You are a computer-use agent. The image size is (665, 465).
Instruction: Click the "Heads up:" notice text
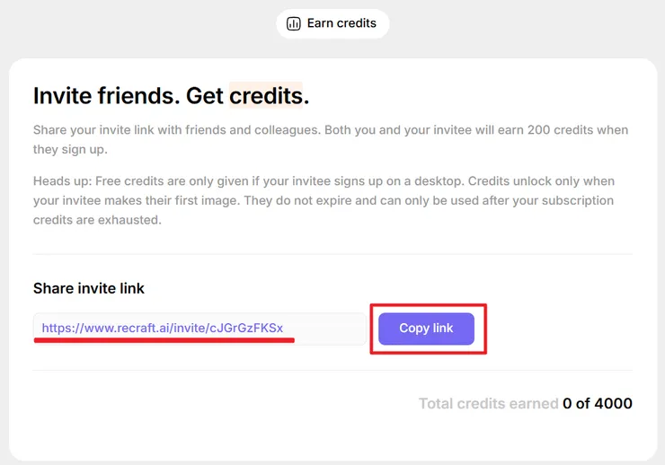pyautogui.click(x=61, y=181)
